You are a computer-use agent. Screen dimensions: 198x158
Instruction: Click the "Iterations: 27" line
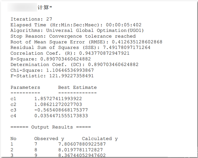coord(31,19)
